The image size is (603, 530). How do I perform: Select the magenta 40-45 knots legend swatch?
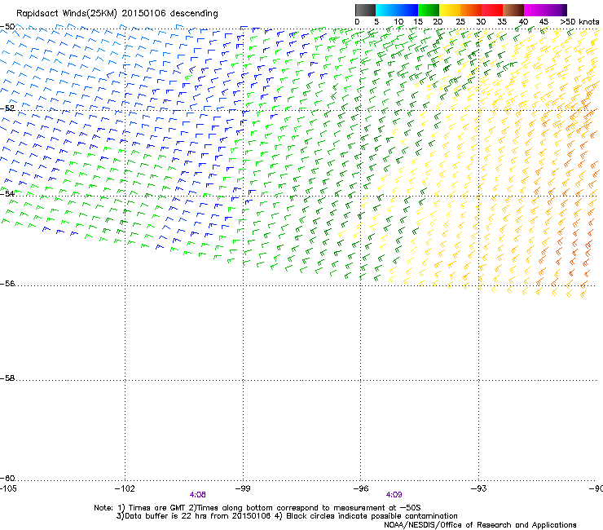tap(535, 10)
